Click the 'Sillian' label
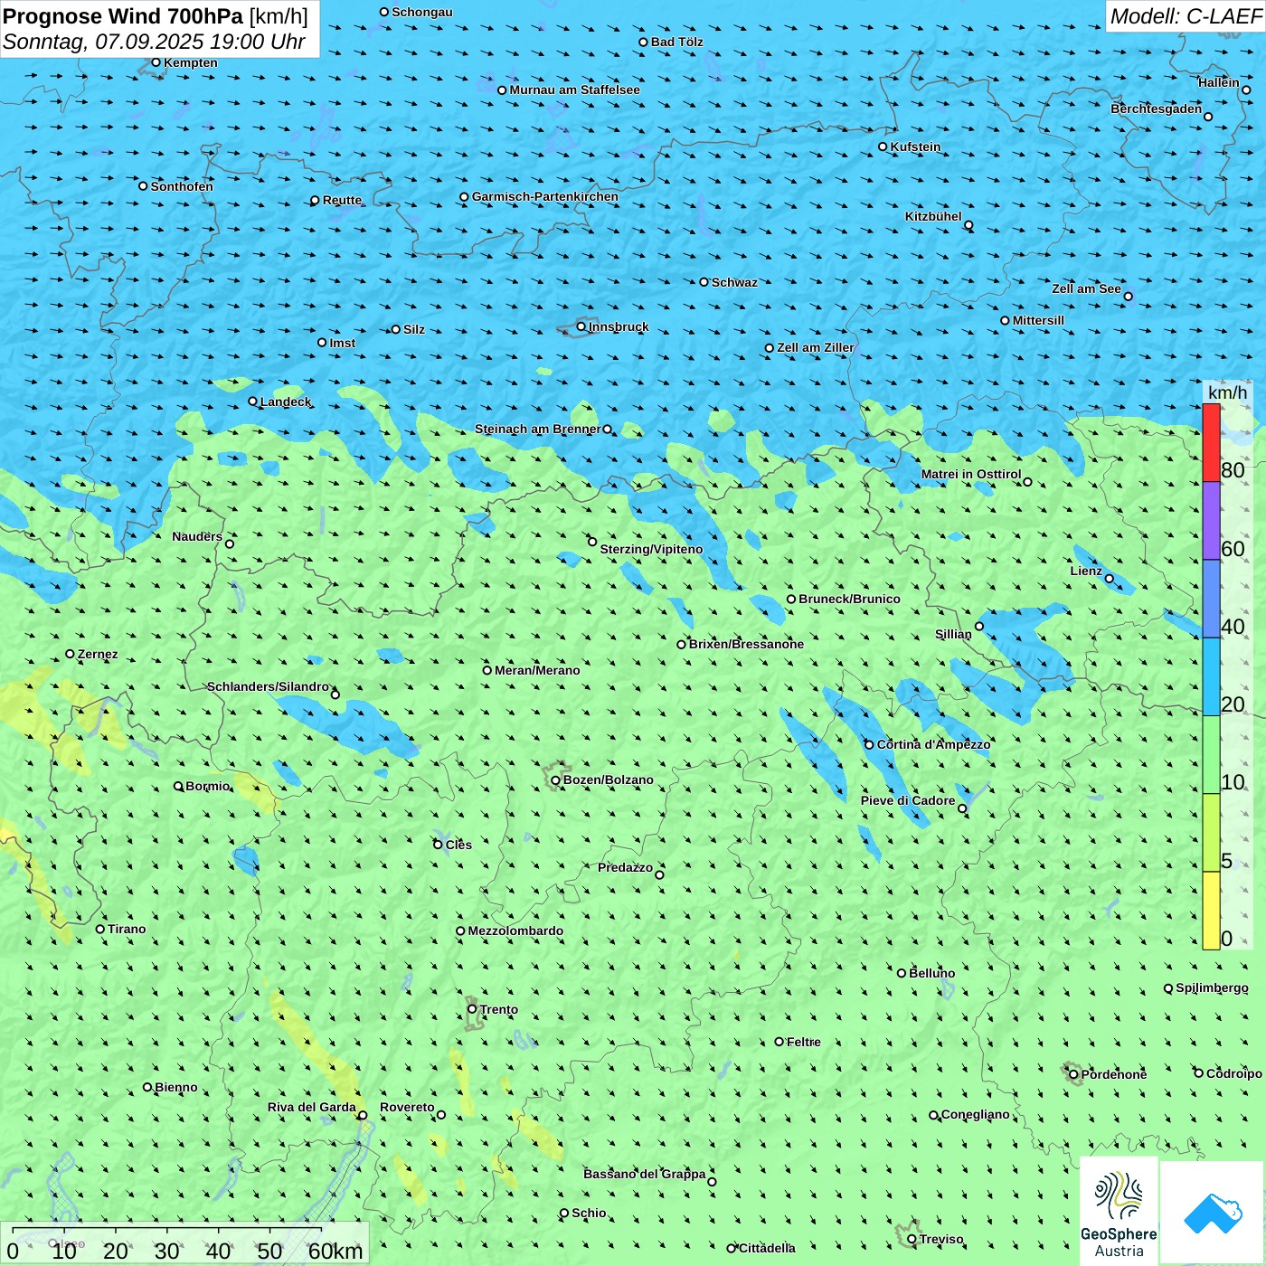 pos(953,634)
